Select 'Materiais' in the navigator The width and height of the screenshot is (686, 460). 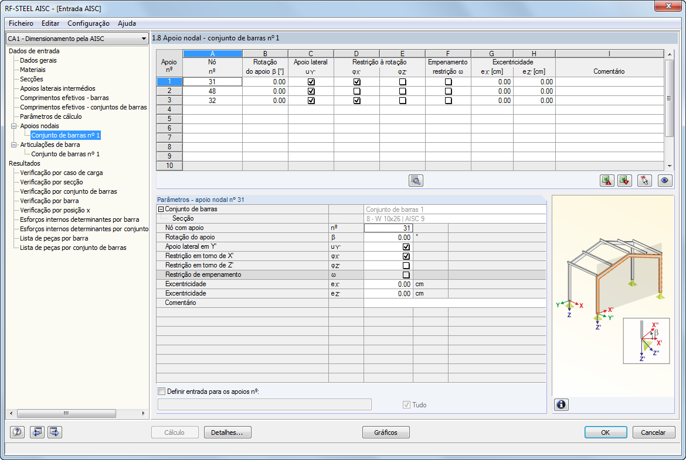coord(32,70)
